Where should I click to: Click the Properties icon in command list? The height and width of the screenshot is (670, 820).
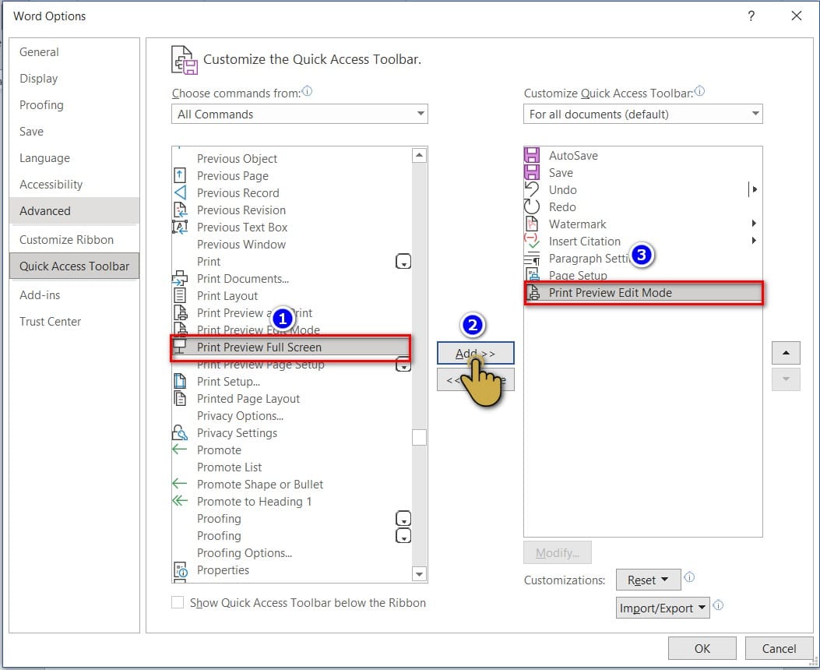[x=180, y=569]
